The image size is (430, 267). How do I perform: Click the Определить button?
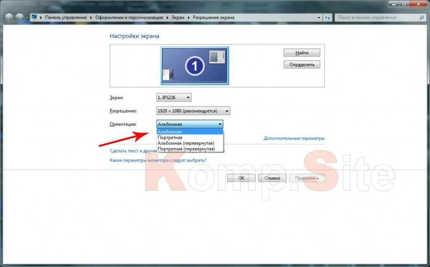[x=302, y=64]
